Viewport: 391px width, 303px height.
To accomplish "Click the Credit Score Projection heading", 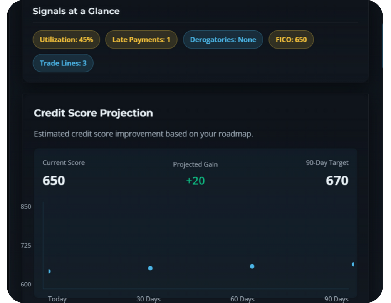I will click(93, 113).
